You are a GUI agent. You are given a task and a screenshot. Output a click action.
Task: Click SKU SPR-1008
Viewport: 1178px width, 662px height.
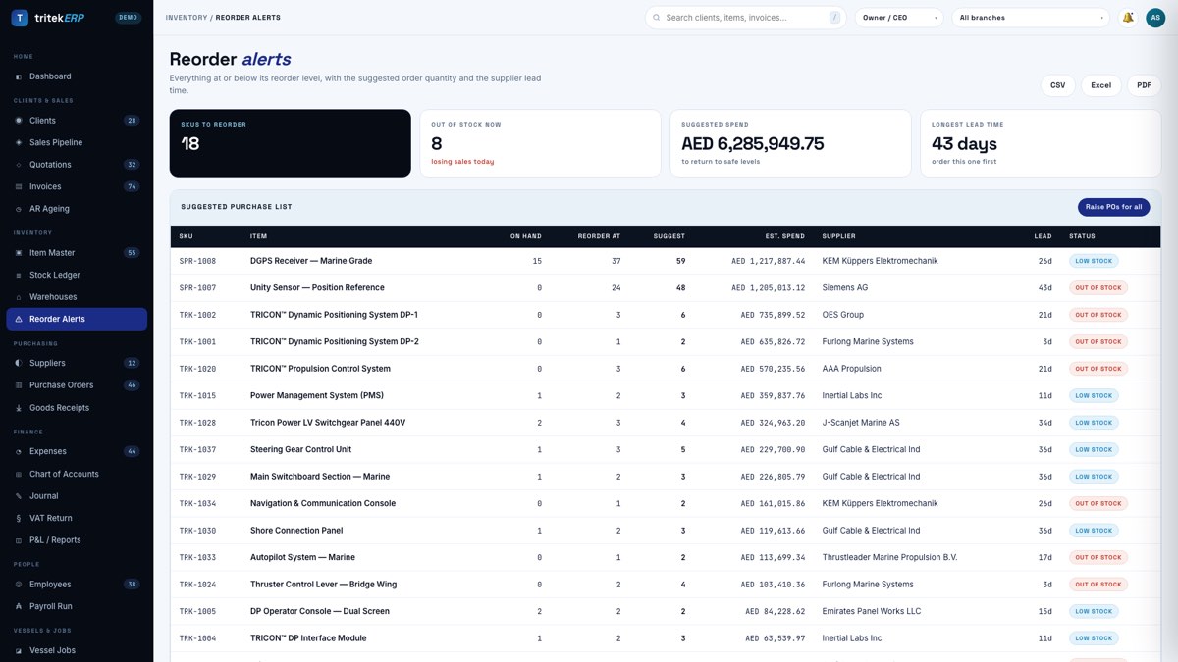click(197, 261)
